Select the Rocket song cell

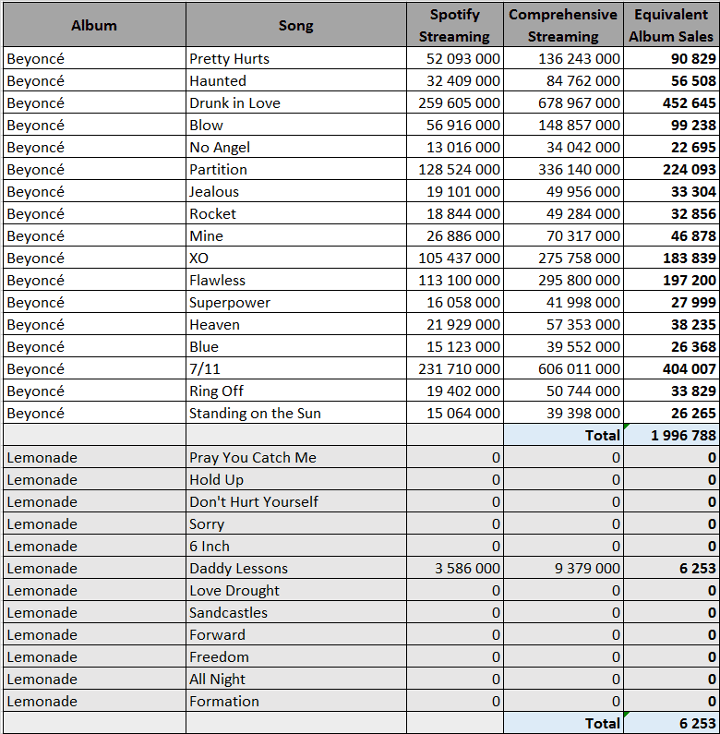[x=296, y=213]
